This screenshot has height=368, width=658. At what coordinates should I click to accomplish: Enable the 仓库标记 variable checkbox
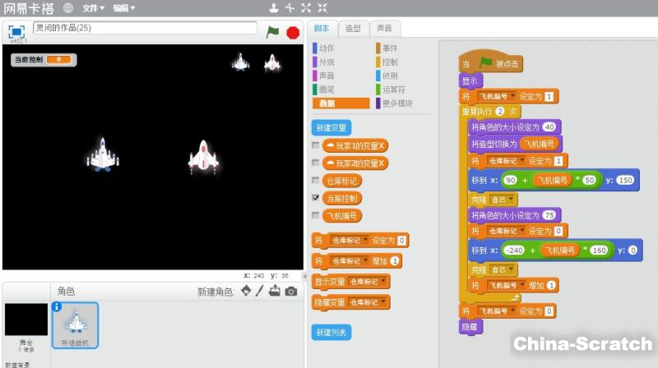316,181
